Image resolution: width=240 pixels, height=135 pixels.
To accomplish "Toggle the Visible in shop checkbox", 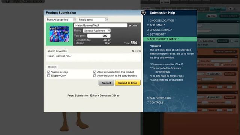I will click(49, 72).
